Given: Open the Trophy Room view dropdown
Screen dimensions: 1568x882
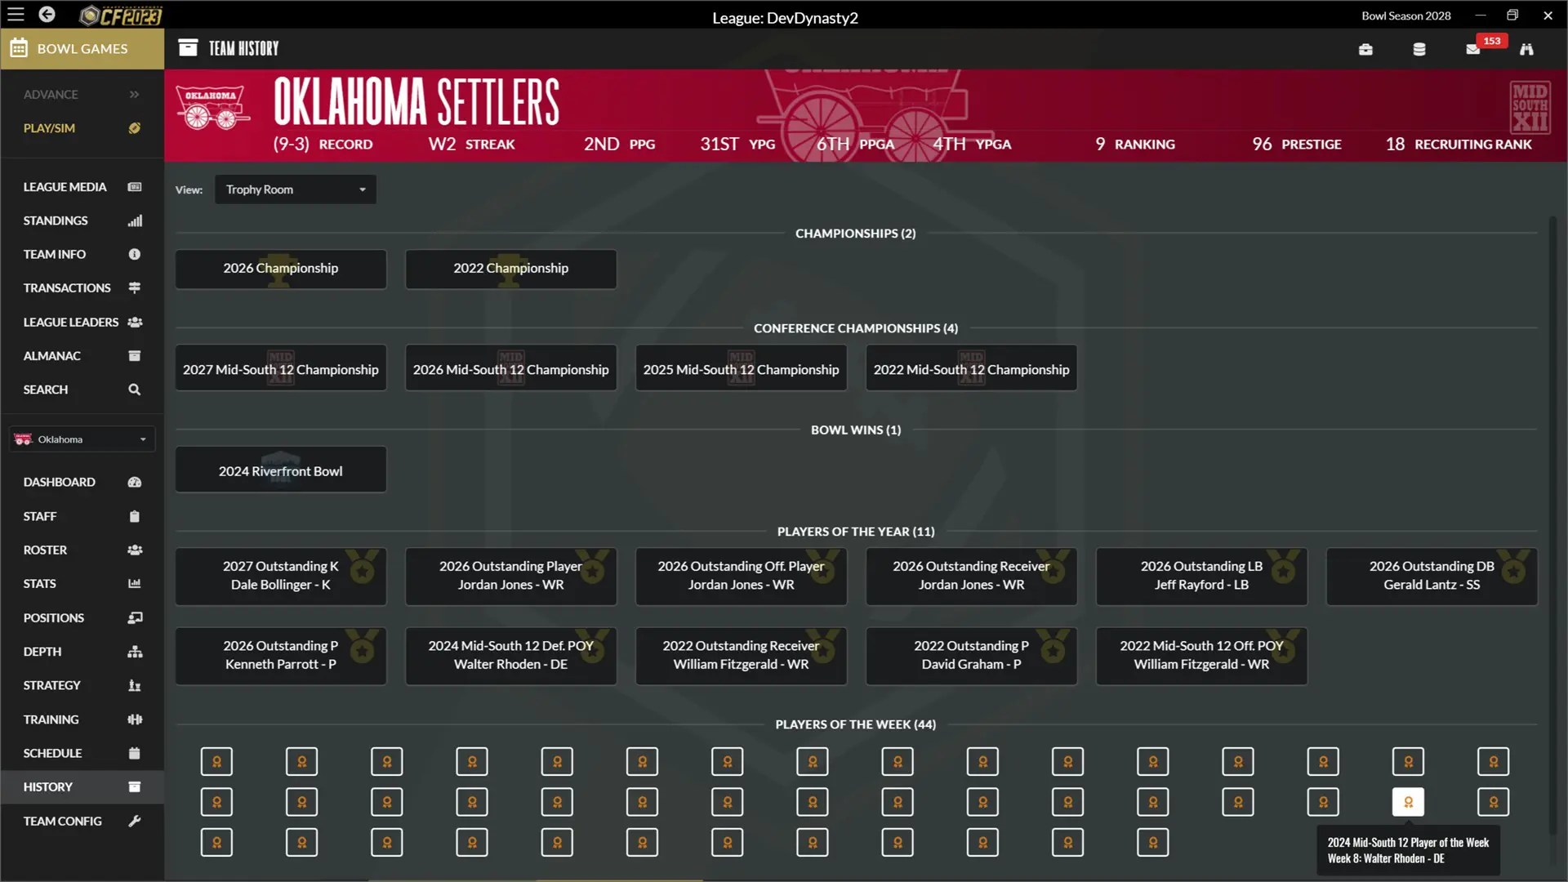Looking at the screenshot, I should pyautogui.click(x=295, y=189).
